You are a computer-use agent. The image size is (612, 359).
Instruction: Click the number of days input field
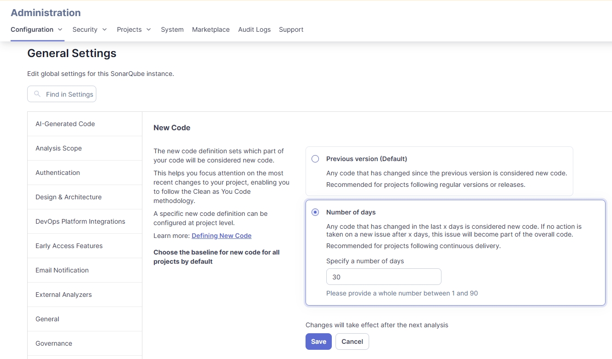click(383, 277)
